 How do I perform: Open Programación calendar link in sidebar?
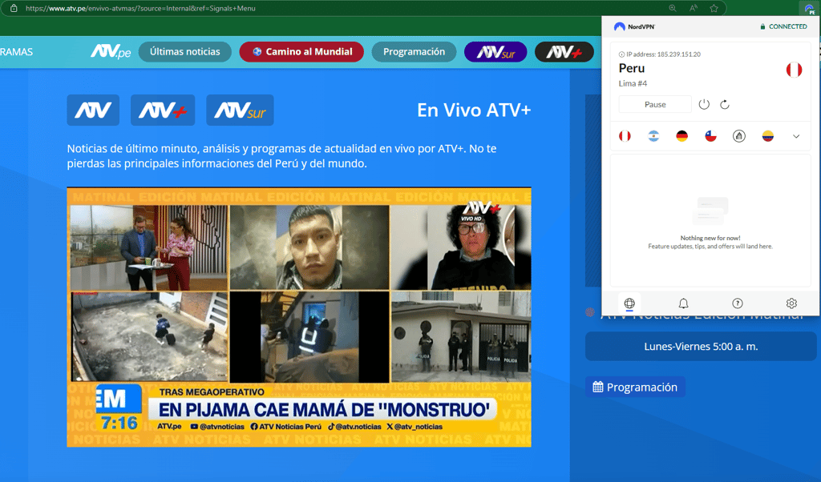click(635, 387)
